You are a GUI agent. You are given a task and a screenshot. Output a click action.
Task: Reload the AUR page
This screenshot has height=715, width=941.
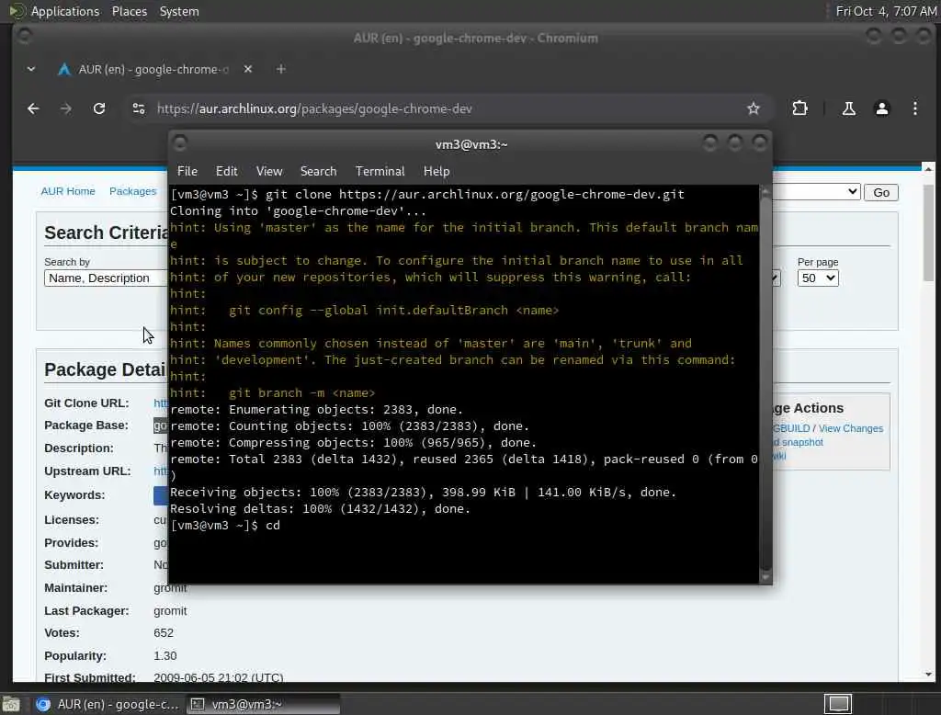(99, 108)
